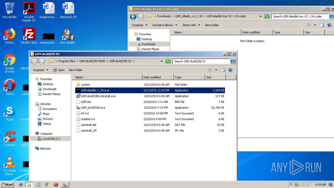Image resolution: width=334 pixels, height=188 pixels.
Task: Select Downloads in Loder window sidebar
Action: pos(149,44)
